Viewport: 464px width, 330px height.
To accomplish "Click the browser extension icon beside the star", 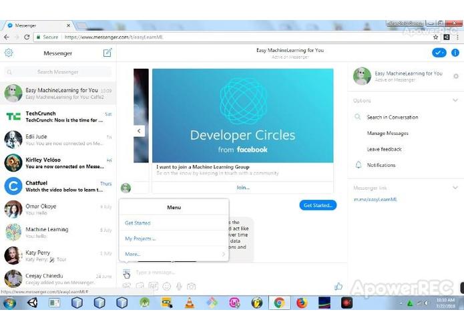I will coord(447,37).
